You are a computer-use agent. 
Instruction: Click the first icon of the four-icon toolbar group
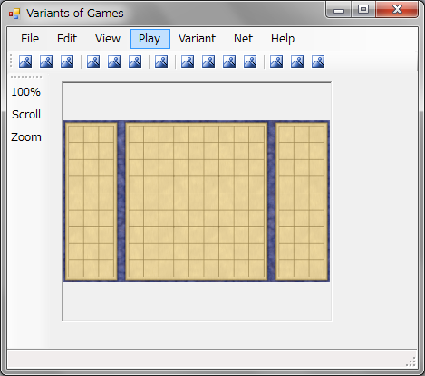point(188,61)
